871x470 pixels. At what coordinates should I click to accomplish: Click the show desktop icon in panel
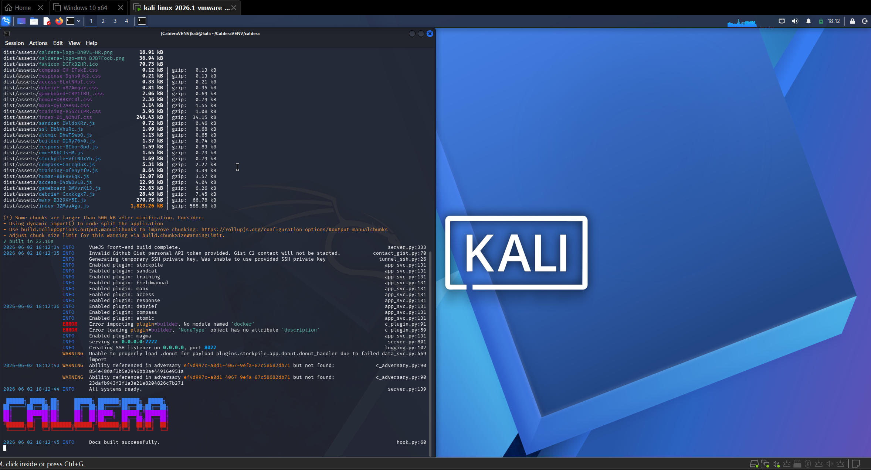(x=21, y=21)
